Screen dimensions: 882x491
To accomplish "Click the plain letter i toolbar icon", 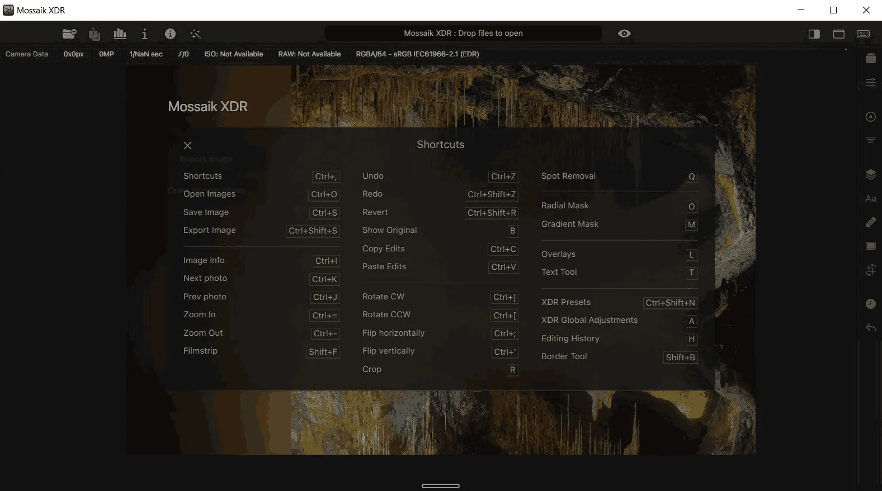I will (145, 34).
